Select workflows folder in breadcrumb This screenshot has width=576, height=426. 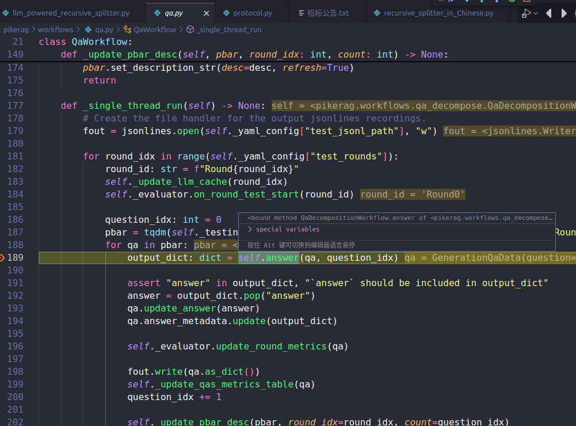(55, 29)
